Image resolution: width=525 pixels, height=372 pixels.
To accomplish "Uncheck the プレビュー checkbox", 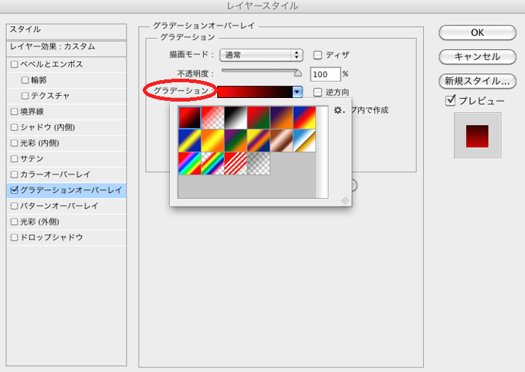I will click(451, 100).
